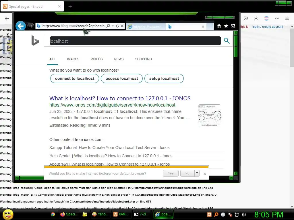Switch to SHOPPING results tab
Screen dimensions: 294x220
(144, 59)
